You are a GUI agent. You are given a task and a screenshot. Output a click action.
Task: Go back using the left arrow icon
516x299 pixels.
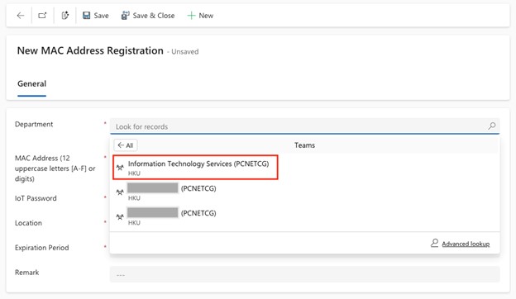21,16
